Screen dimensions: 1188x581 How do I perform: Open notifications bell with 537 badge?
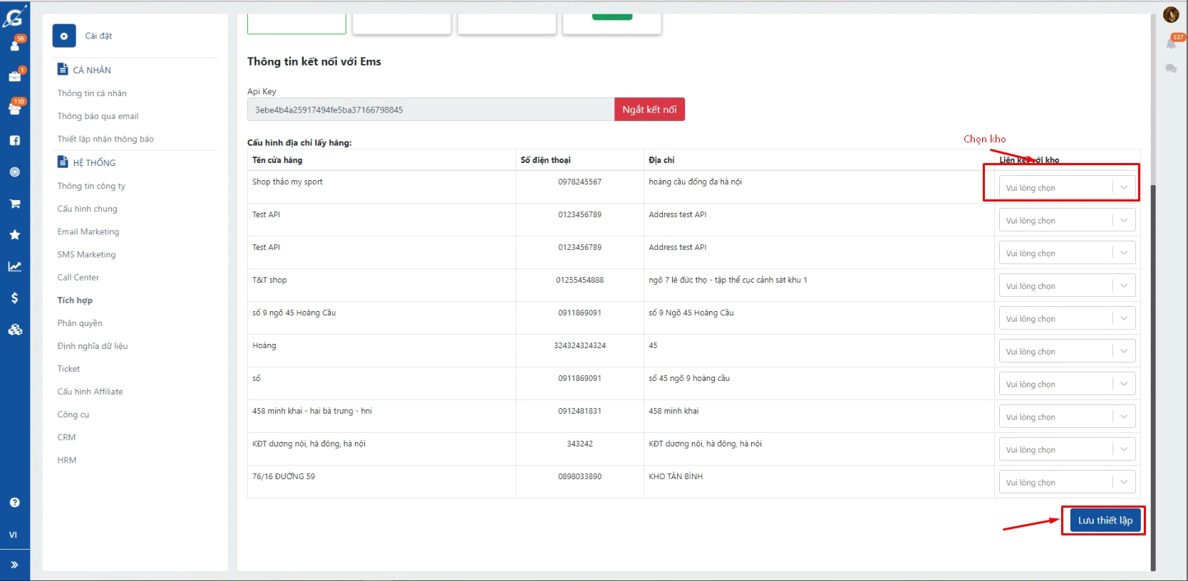[x=1171, y=43]
